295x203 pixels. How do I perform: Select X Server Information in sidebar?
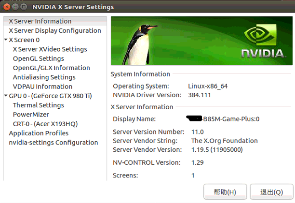coord(55,21)
